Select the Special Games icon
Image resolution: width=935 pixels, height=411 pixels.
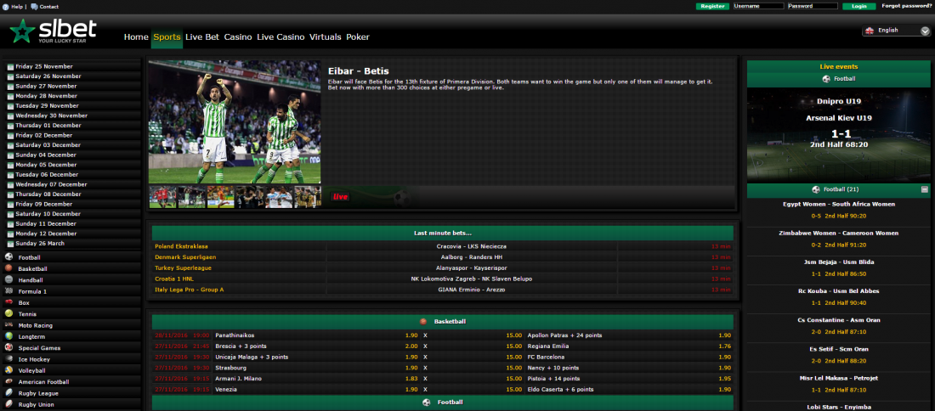(9, 348)
